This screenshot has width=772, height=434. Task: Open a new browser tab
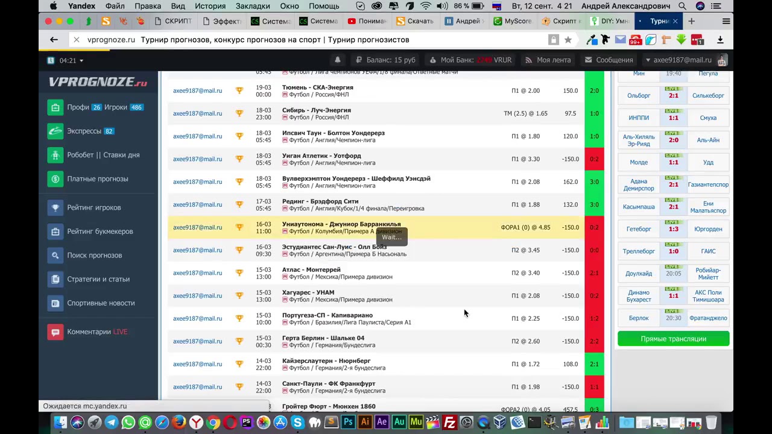coord(691,21)
